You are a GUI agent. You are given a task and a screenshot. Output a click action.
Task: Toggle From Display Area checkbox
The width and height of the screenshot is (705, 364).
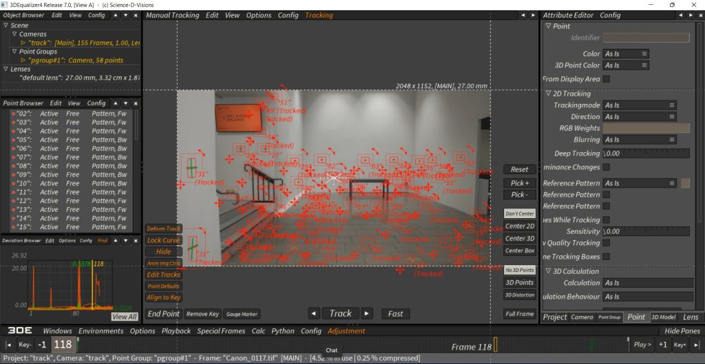[x=606, y=79]
